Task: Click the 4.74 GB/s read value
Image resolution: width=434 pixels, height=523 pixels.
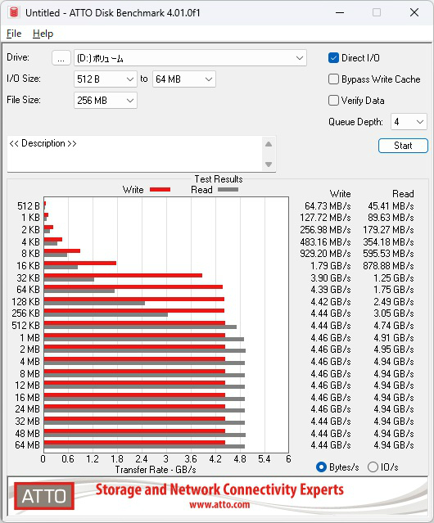Action: click(394, 326)
